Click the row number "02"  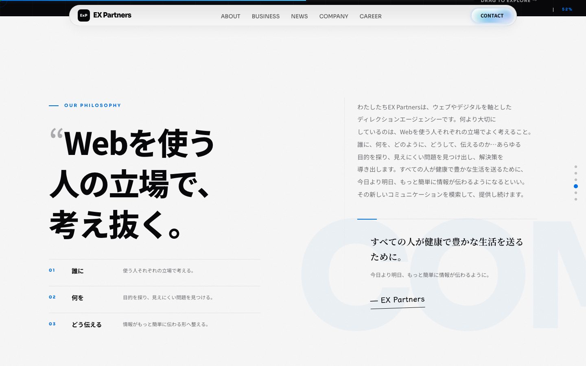pyautogui.click(x=52, y=297)
